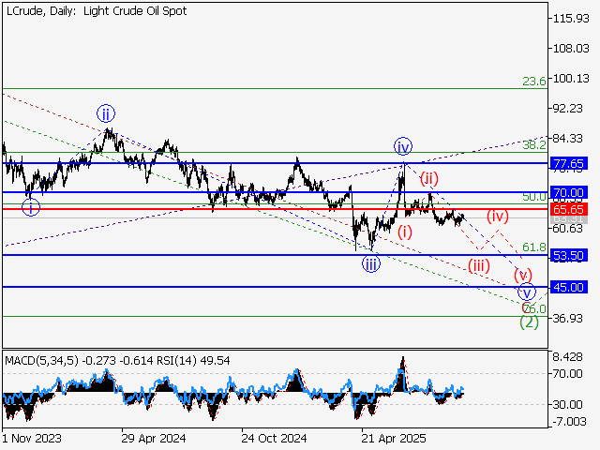
Task: Click the red (iii) wave label
Action: click(479, 265)
